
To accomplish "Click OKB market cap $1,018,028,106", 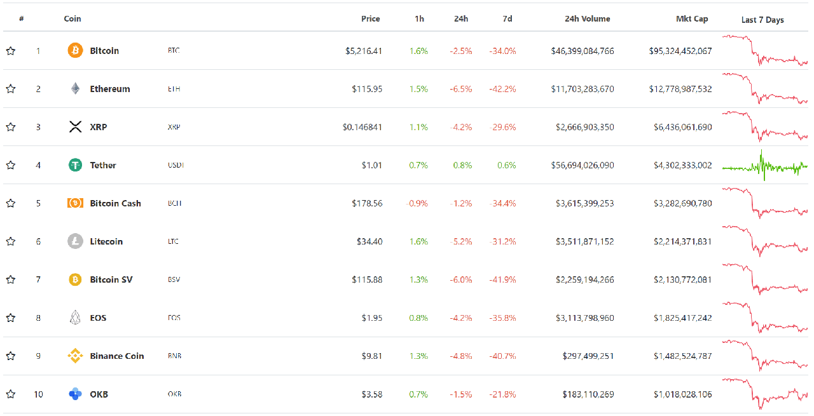I will click(x=683, y=394).
